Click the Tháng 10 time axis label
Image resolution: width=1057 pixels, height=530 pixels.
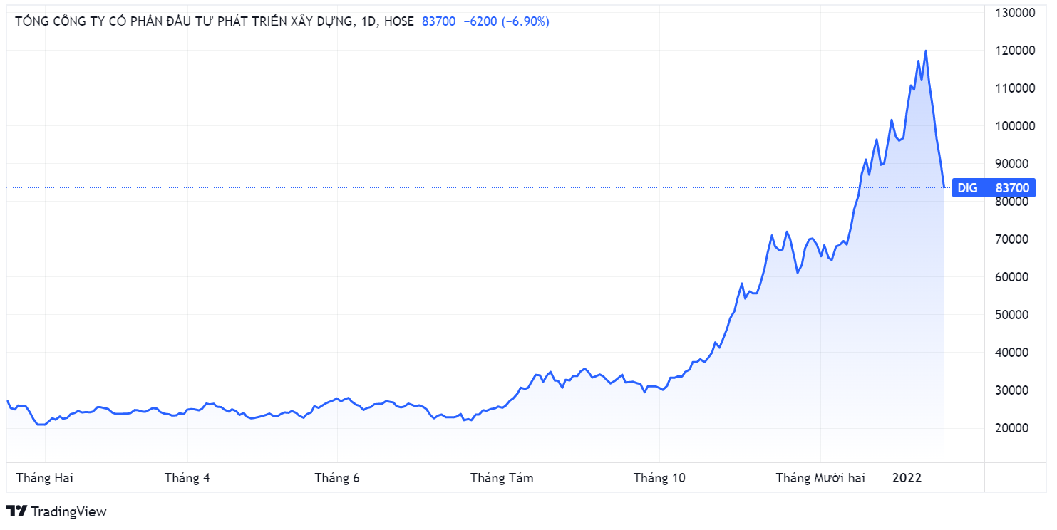659,478
